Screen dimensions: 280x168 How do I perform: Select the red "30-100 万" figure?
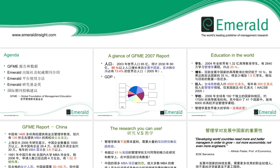[59, 167]
